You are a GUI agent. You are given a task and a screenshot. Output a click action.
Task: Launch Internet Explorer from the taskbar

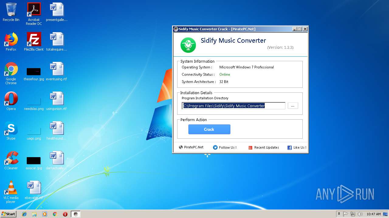[24, 214]
